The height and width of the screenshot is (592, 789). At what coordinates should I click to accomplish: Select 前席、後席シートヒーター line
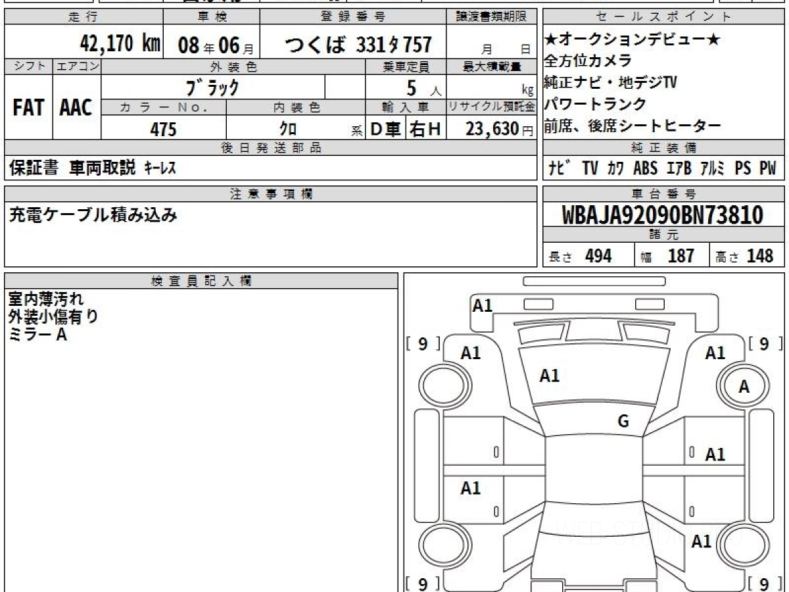633,126
